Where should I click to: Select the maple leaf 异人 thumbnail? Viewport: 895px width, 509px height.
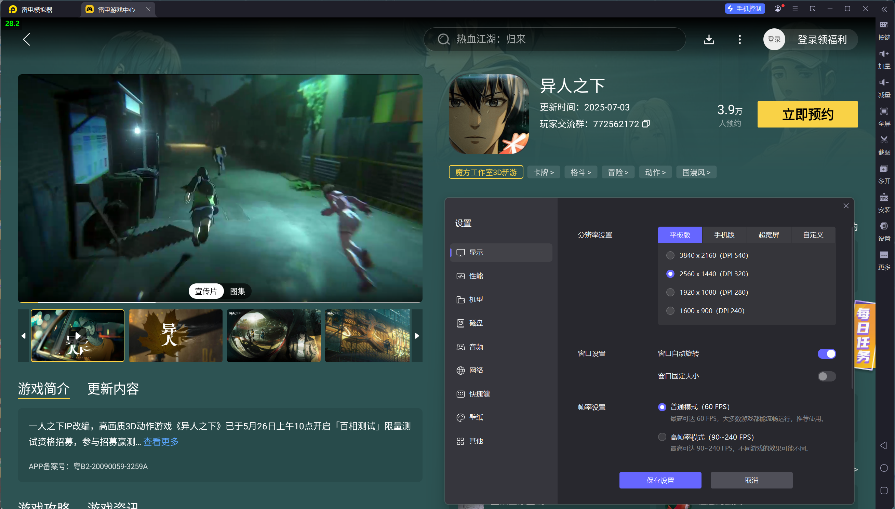[x=175, y=336]
